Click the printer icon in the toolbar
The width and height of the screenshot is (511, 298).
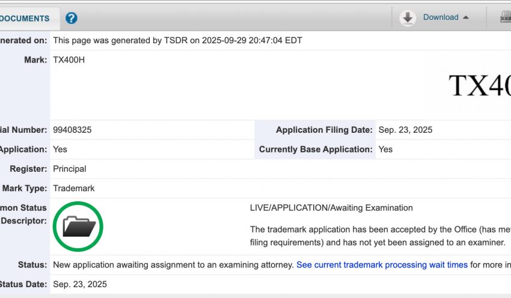coord(505,17)
